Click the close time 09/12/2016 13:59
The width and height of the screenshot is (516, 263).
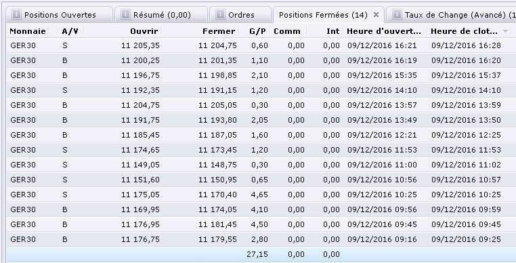pos(466,105)
